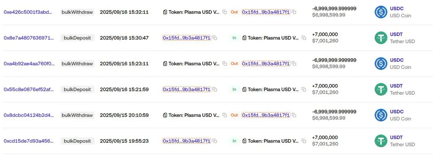433x155 pixels.
Task: Open transaction hash 0x8e7a4807636971
Action: click(x=29, y=38)
